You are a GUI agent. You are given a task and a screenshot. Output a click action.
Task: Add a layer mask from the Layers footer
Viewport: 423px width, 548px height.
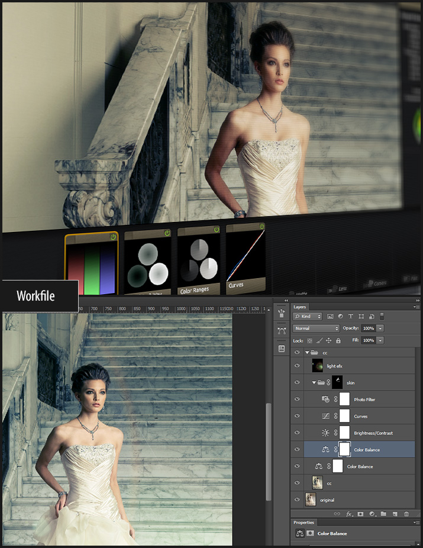(x=360, y=514)
